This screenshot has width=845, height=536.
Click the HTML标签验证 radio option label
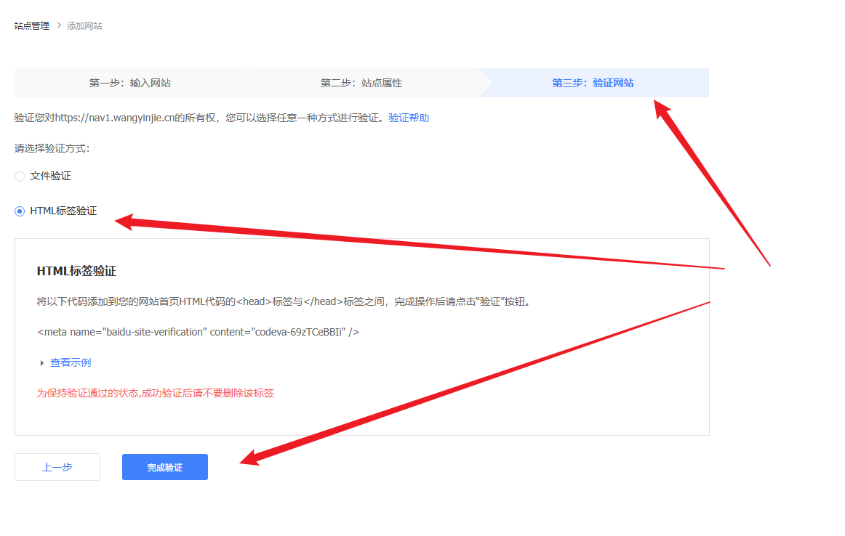tap(63, 211)
